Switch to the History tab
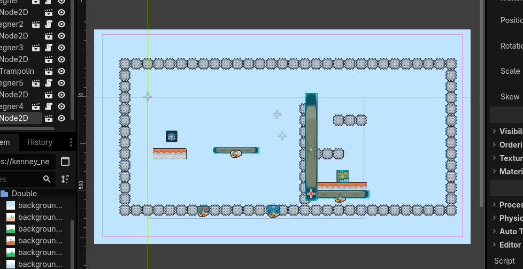The height and width of the screenshot is (269, 523). [x=40, y=142]
